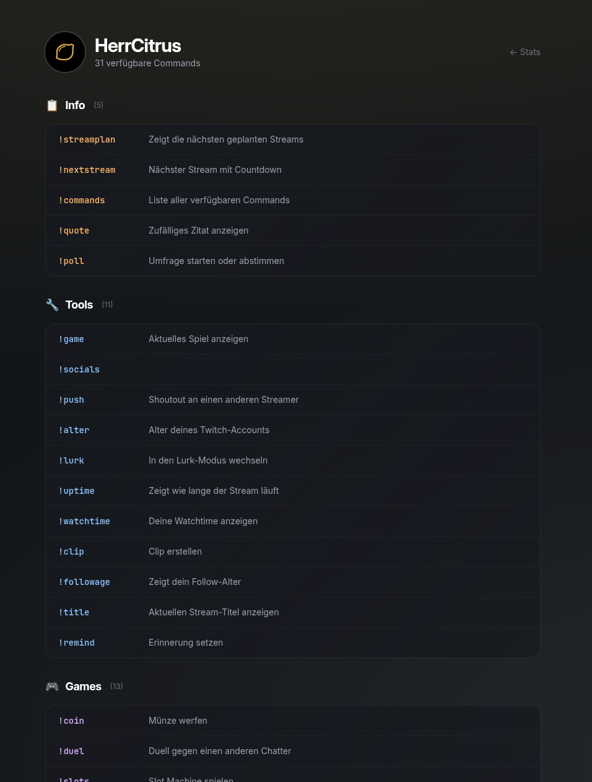Click the wrench icon beside Tools
The image size is (592, 782).
tap(52, 304)
